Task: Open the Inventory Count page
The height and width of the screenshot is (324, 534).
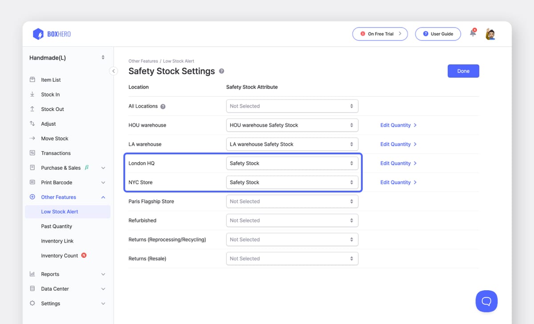Action: [59, 256]
